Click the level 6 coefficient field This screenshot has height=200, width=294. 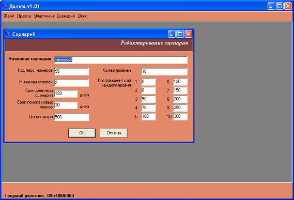180,82
